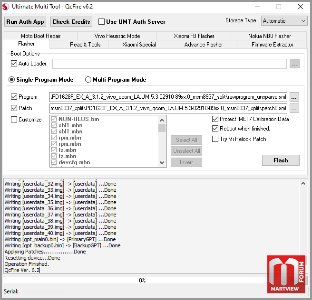Screen dimensions: 312x300
Task: Click 'Operation Finished.' log line
Action: [x=27, y=264]
